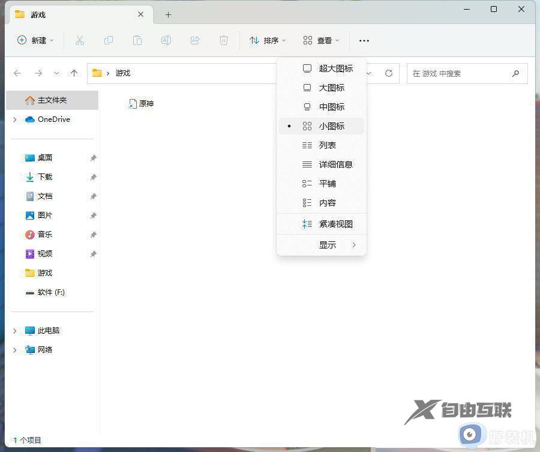Expand the 此电脑 tree item

14,330
